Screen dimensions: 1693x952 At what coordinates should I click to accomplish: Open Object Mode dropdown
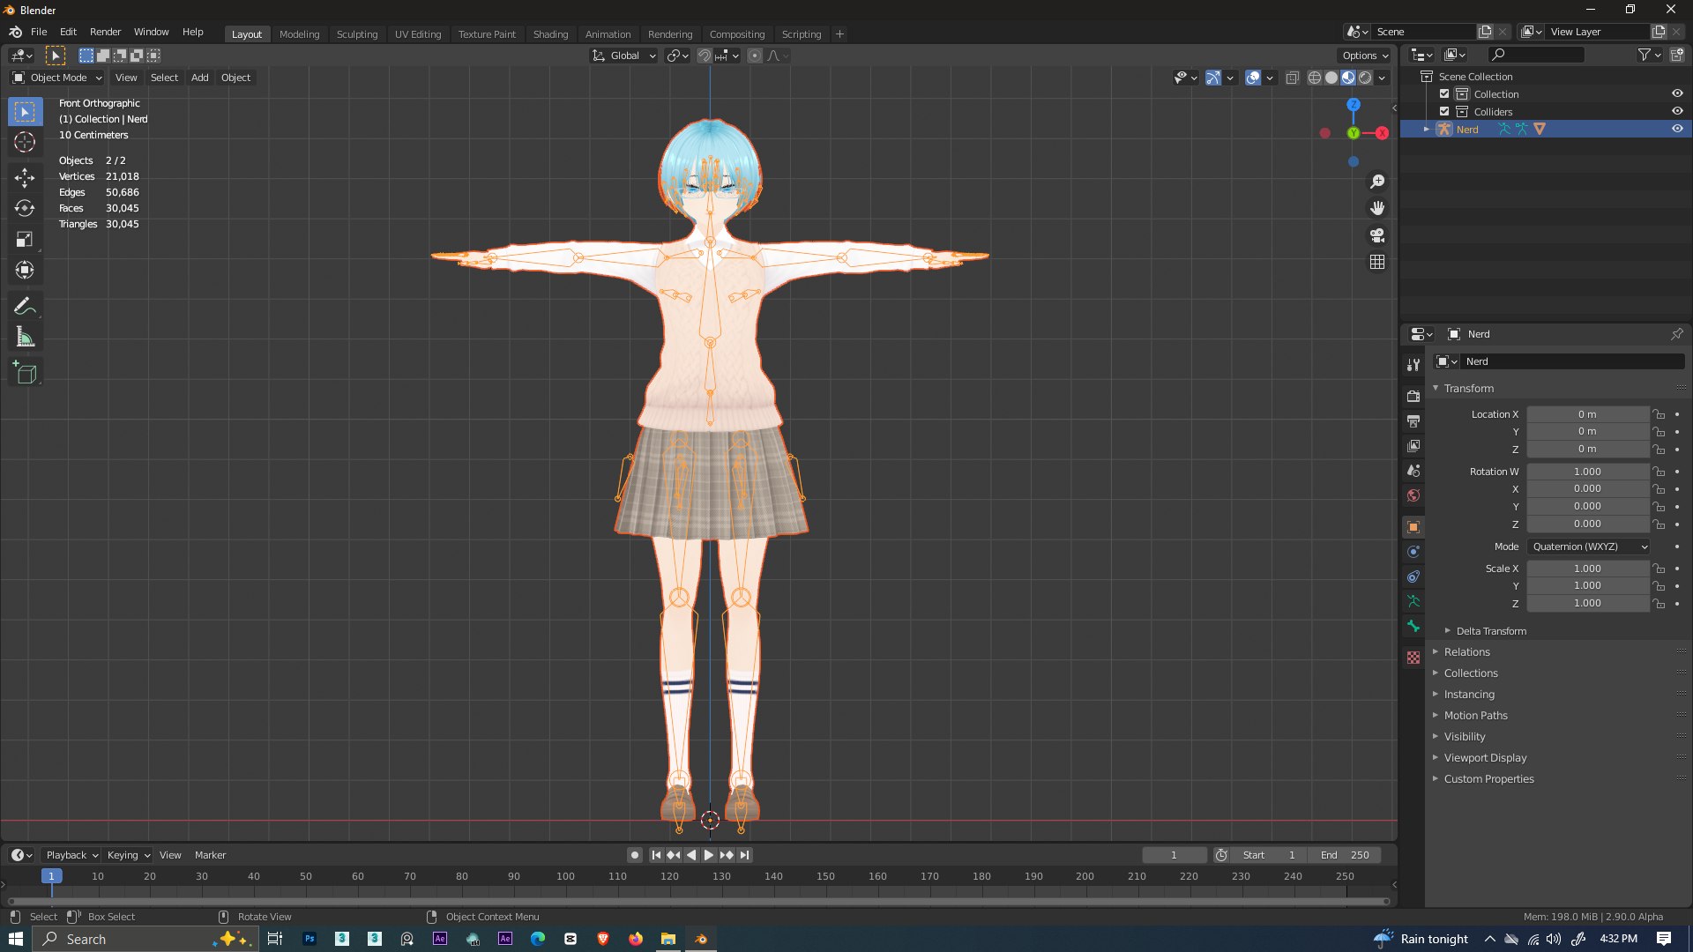tap(56, 78)
